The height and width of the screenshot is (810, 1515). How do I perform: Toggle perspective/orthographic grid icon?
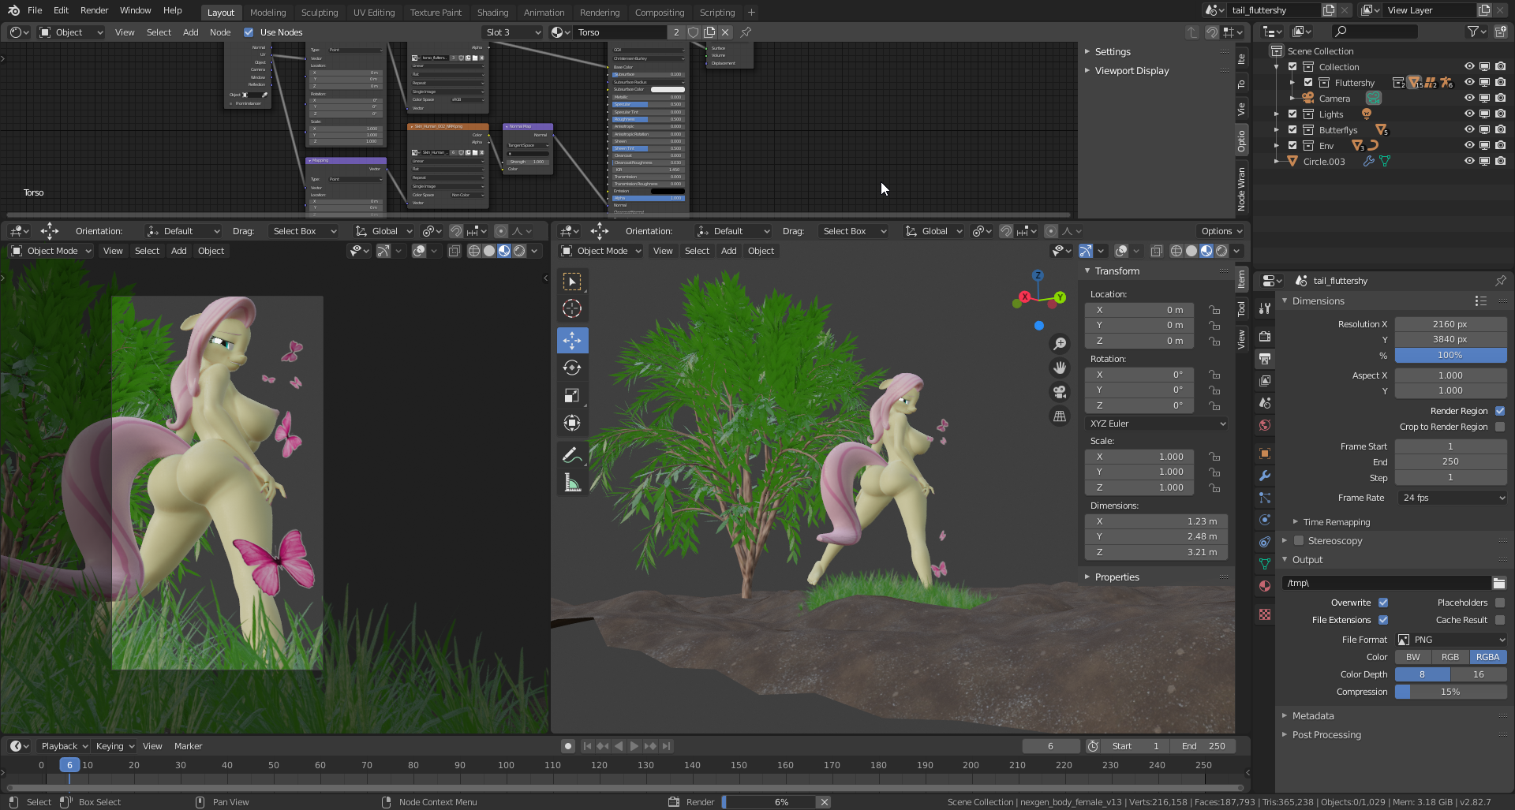coord(1060,416)
